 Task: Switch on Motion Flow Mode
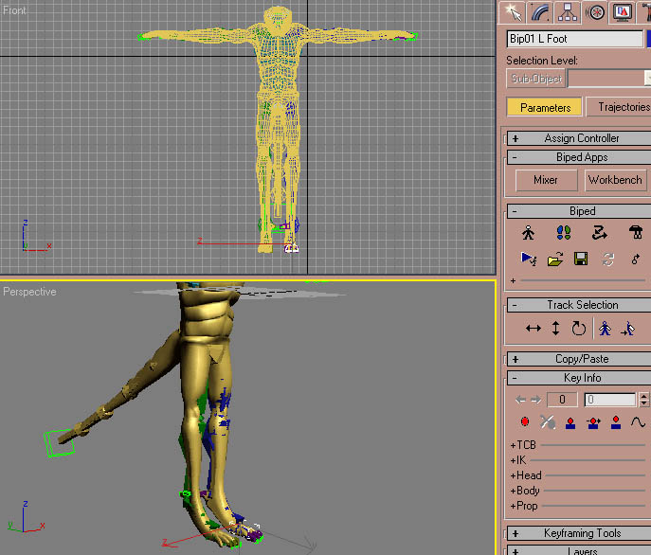coord(599,232)
